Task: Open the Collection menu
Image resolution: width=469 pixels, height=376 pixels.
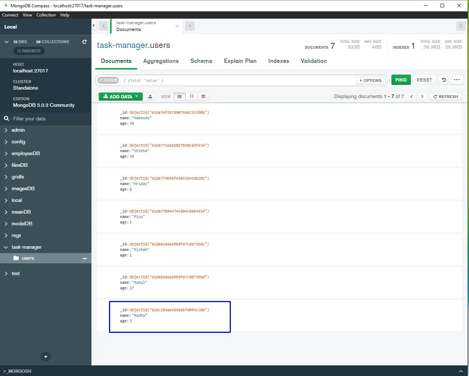Action: click(46, 15)
